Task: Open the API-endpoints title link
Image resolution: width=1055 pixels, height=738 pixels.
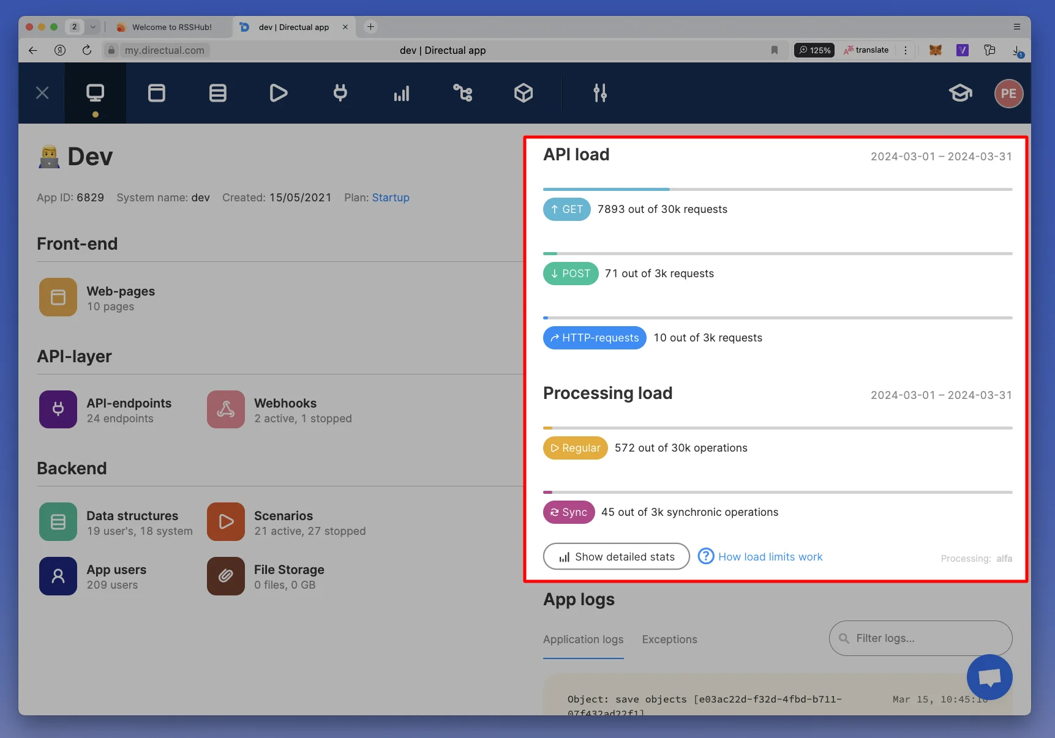Action: click(129, 403)
